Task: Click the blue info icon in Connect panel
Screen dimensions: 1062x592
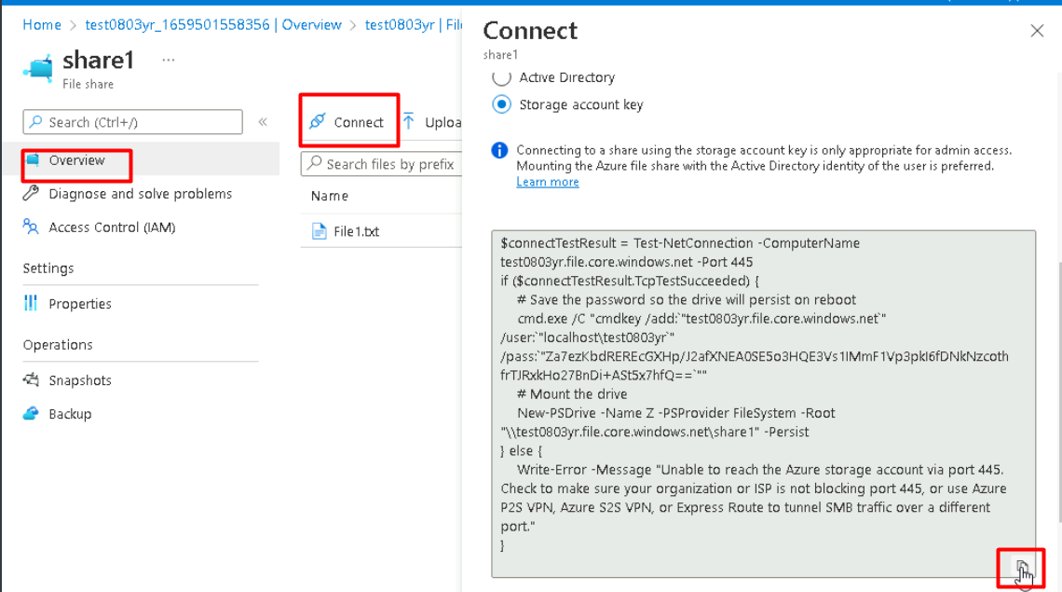Action: click(x=499, y=150)
